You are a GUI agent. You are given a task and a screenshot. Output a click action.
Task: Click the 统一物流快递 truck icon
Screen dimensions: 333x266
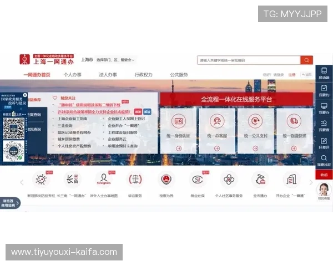point(294,121)
